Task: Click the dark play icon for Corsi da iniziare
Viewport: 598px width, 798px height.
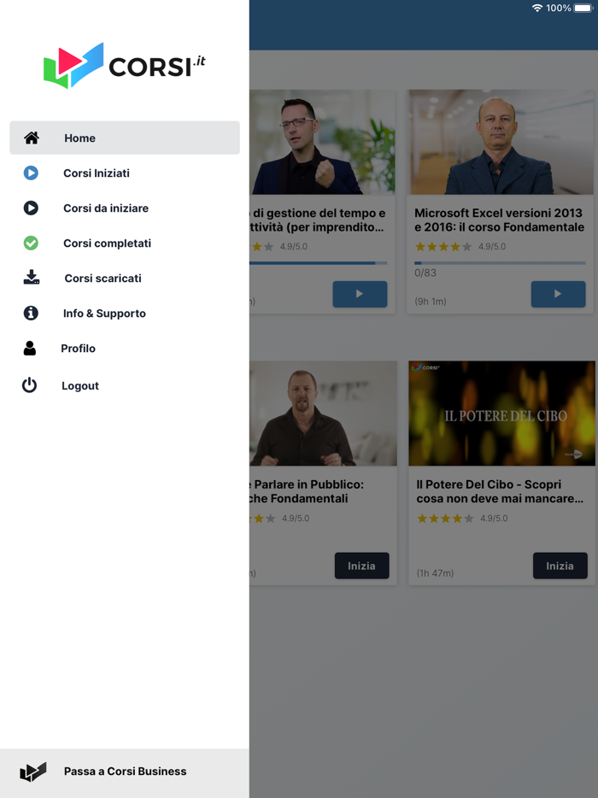Action: [31, 208]
